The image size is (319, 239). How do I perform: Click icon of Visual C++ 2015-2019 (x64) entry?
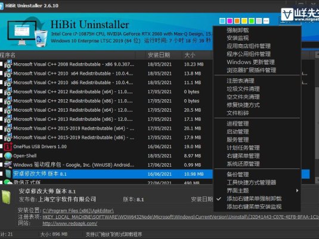(8, 128)
